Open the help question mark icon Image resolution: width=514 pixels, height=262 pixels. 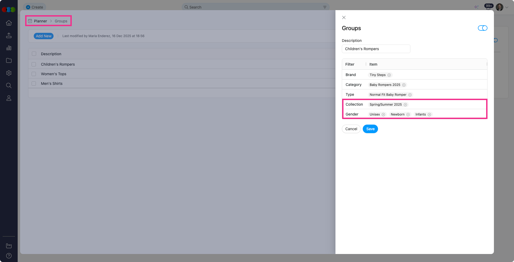[x=9, y=256]
